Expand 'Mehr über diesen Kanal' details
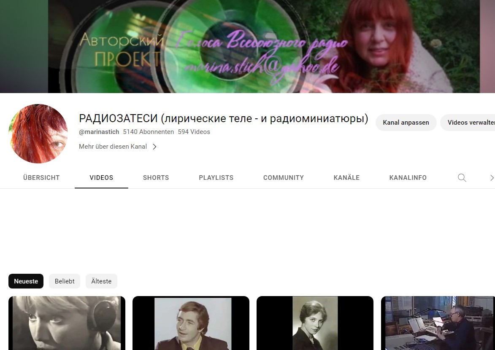 tap(113, 146)
